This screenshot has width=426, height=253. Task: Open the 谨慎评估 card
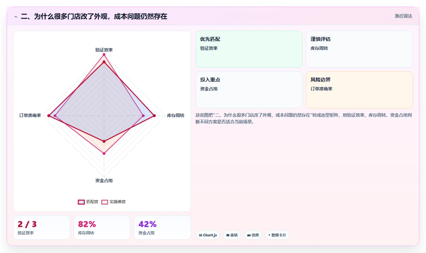[x=359, y=49]
